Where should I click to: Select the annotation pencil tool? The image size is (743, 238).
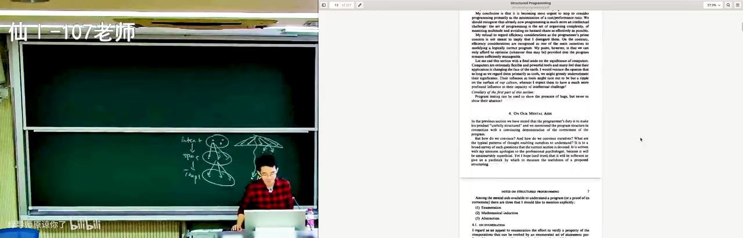pyautogui.click(x=359, y=5)
